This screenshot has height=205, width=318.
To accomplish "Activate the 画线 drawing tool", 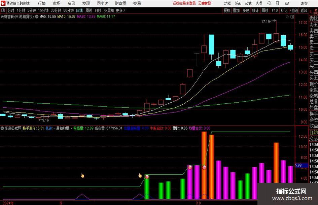I will pos(265,10).
